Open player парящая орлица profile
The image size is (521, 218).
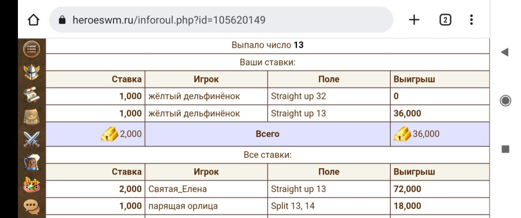183,206
